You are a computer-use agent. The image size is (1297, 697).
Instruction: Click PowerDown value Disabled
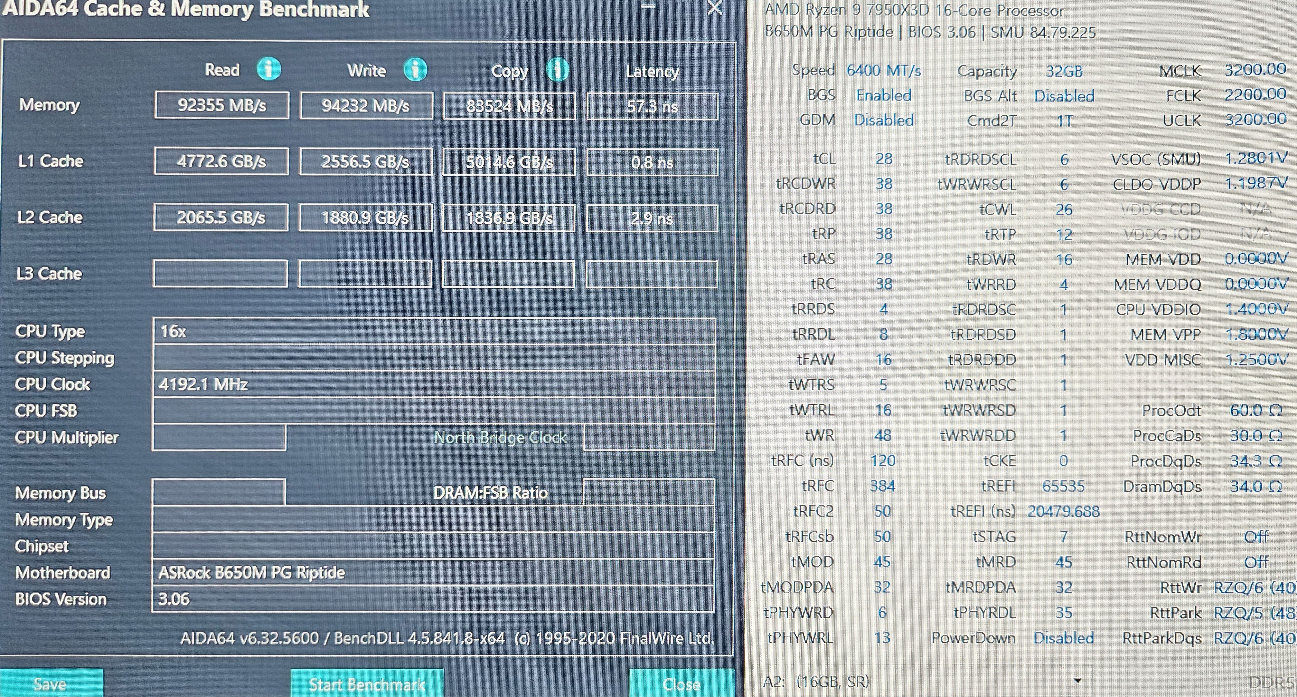(x=1063, y=638)
